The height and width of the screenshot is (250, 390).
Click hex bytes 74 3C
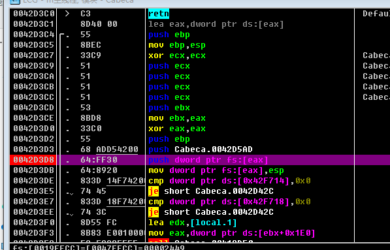pyautogui.click(x=93, y=212)
